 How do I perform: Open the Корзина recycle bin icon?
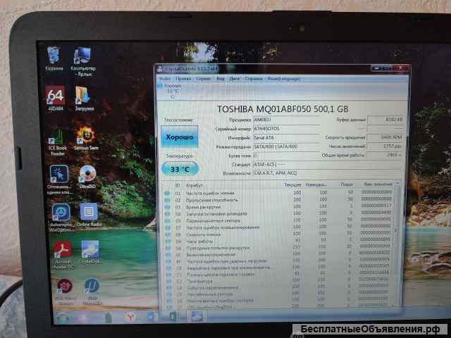[54, 58]
